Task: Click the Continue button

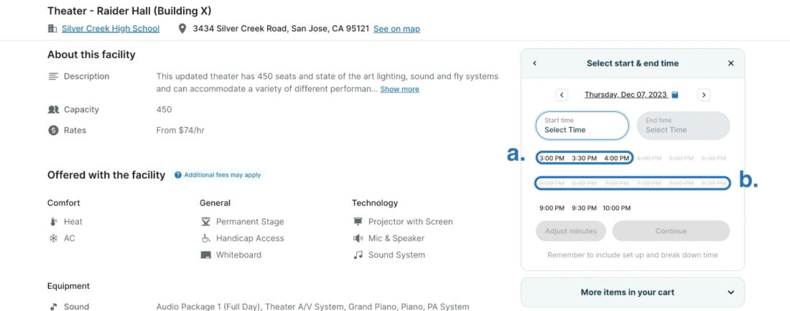Action: click(671, 231)
